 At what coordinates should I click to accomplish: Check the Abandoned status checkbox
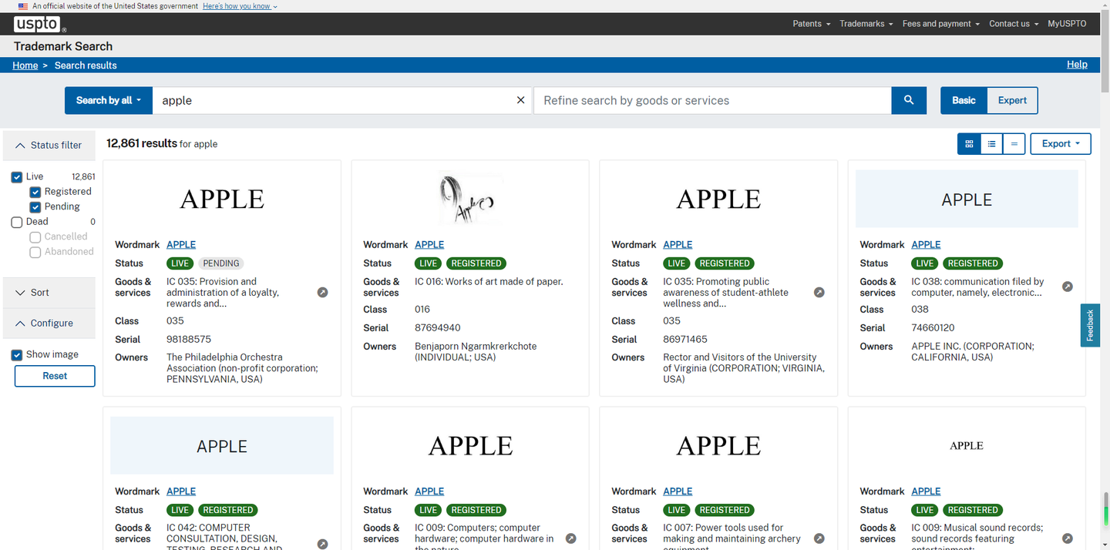(35, 252)
